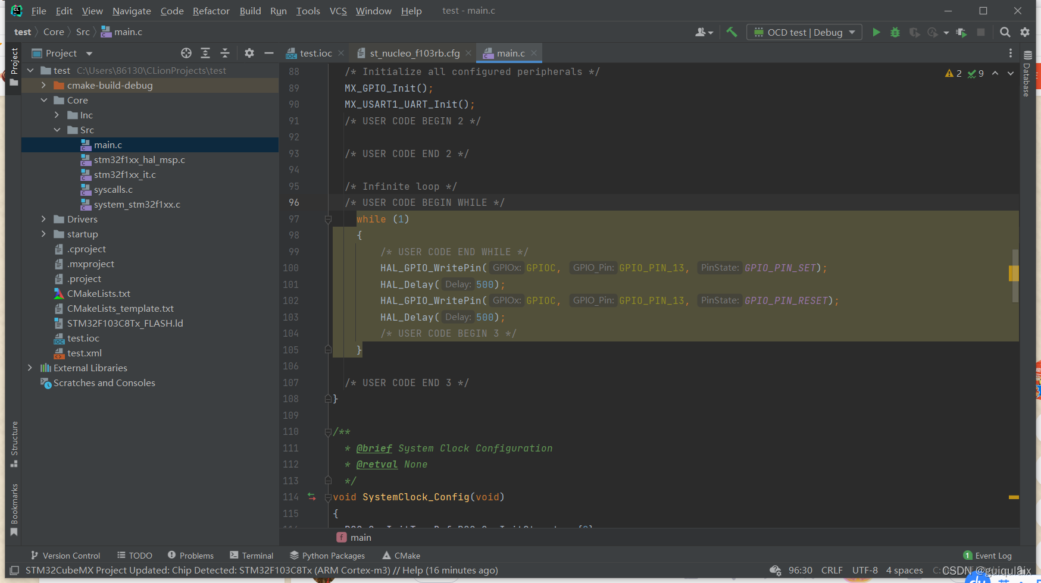Select Scratches and Consoles node
Image resolution: width=1041 pixels, height=583 pixels.
point(104,383)
